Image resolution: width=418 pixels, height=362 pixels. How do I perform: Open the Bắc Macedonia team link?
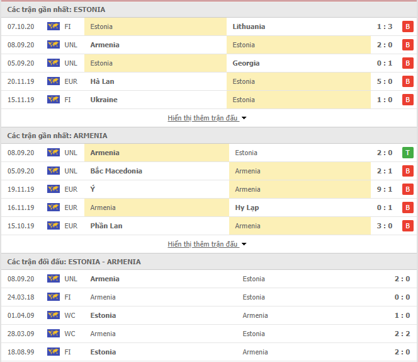[116, 171]
